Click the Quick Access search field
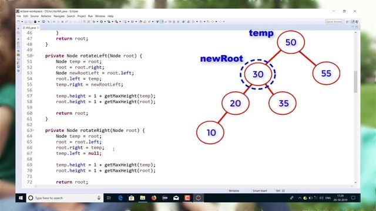Image resolution: width=376 pixels, height=211 pixels. pyautogui.click(x=334, y=22)
